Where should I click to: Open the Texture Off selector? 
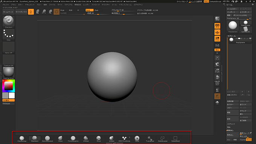pyautogui.click(x=9, y=60)
